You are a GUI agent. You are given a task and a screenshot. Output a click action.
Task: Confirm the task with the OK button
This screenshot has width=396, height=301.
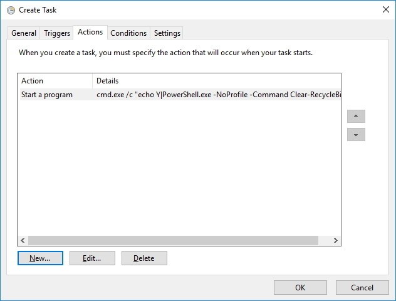300,287
